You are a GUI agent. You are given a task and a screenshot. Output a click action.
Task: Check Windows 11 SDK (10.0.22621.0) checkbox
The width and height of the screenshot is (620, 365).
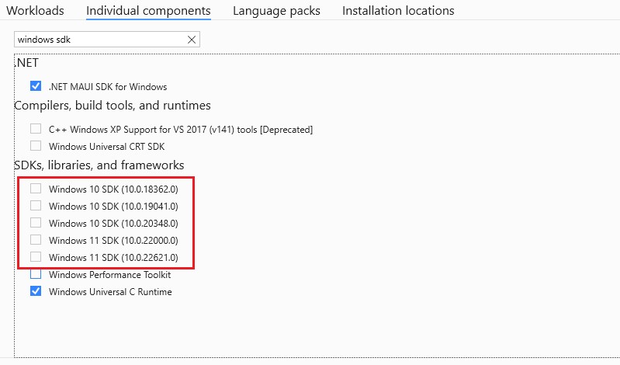(36, 256)
